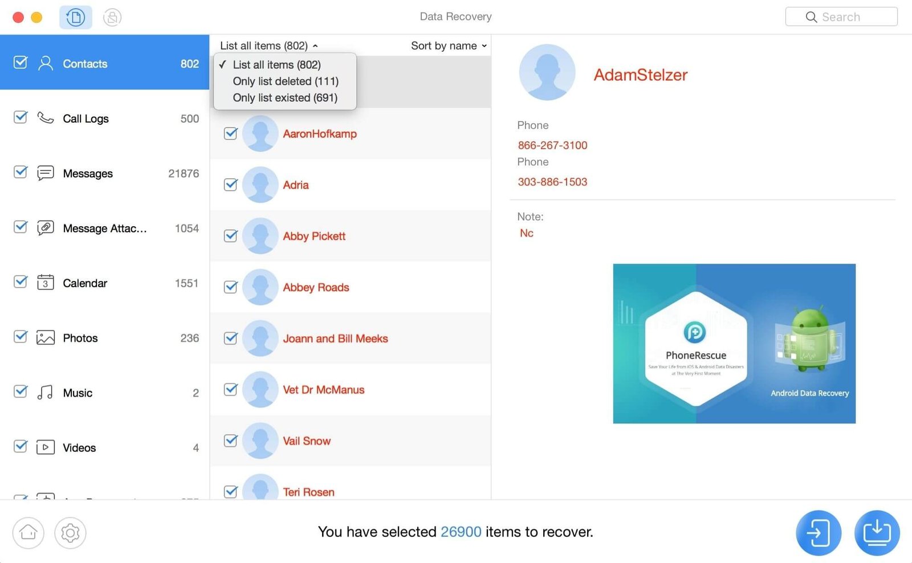Screen dimensions: 912x563
Task: Click the download-to-computer round button
Action: tap(877, 533)
